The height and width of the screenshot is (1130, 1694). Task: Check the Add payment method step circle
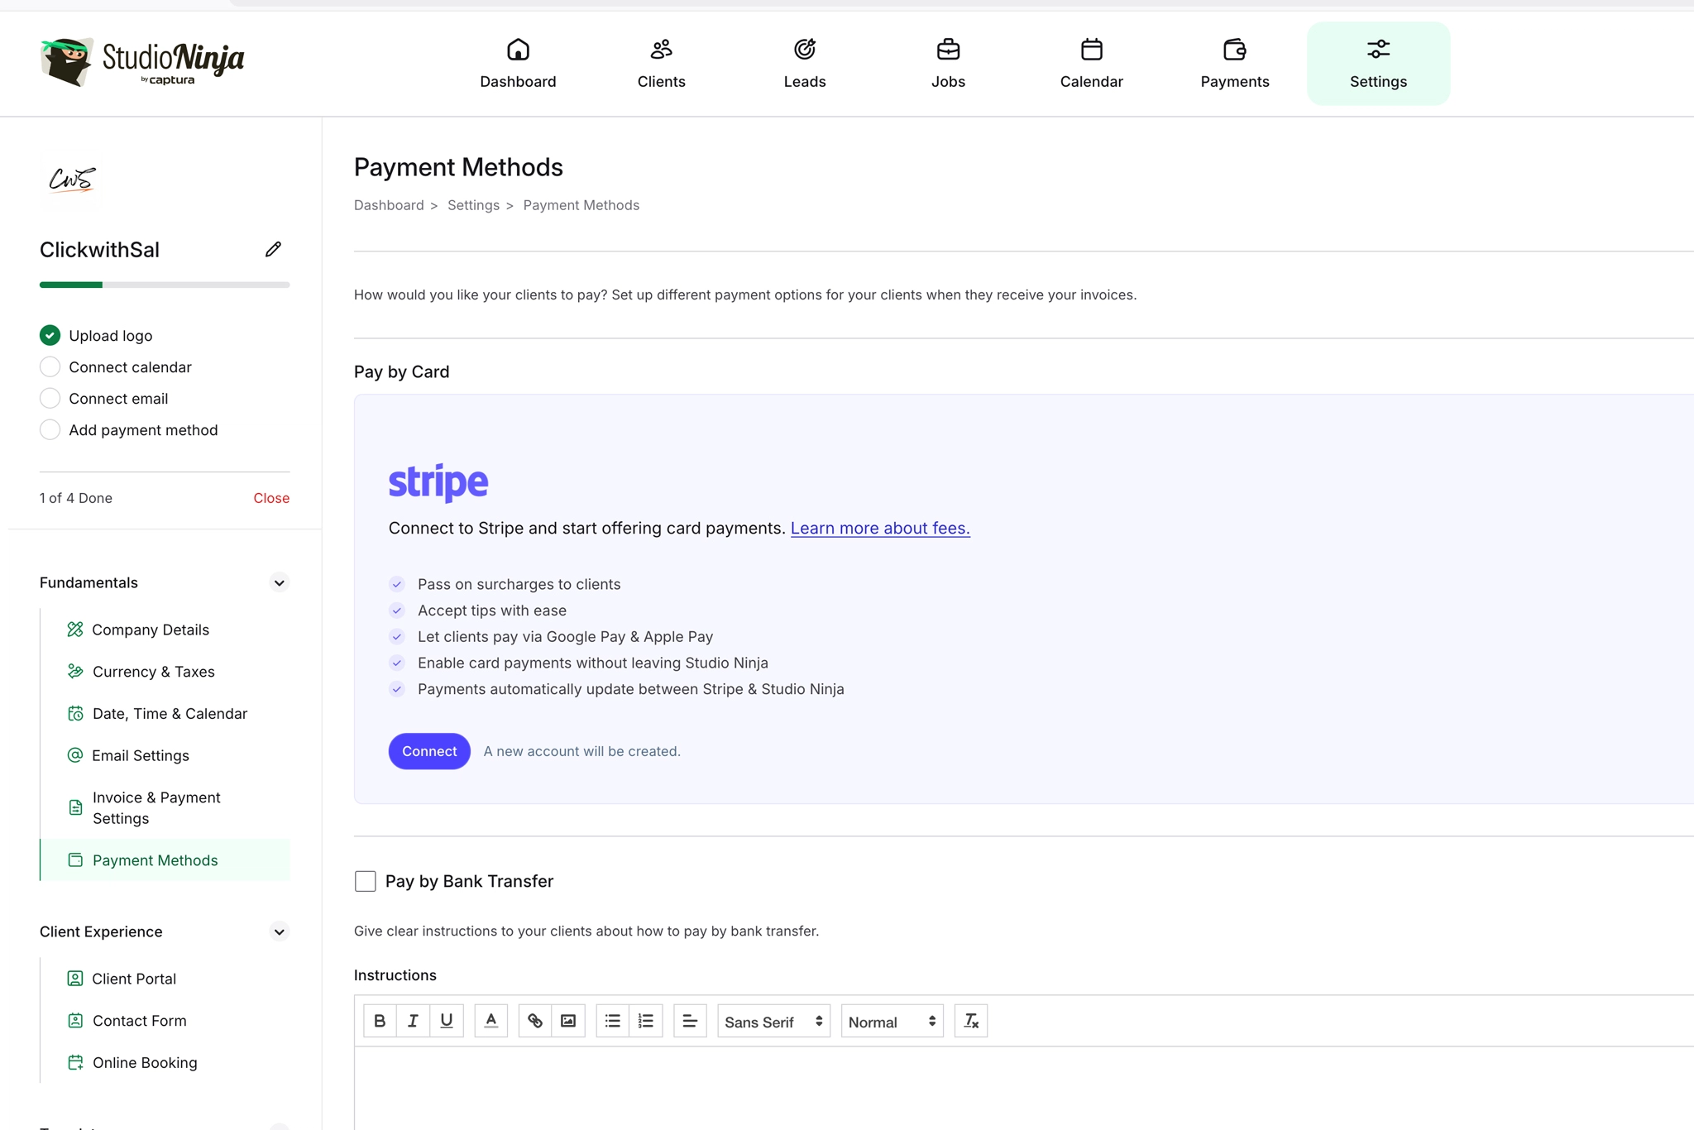[x=50, y=429]
